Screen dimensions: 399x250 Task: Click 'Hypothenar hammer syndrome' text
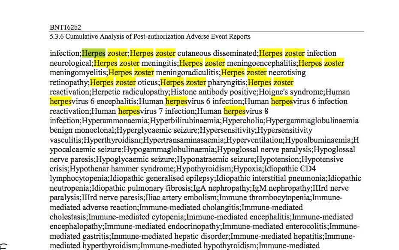(x=122, y=169)
